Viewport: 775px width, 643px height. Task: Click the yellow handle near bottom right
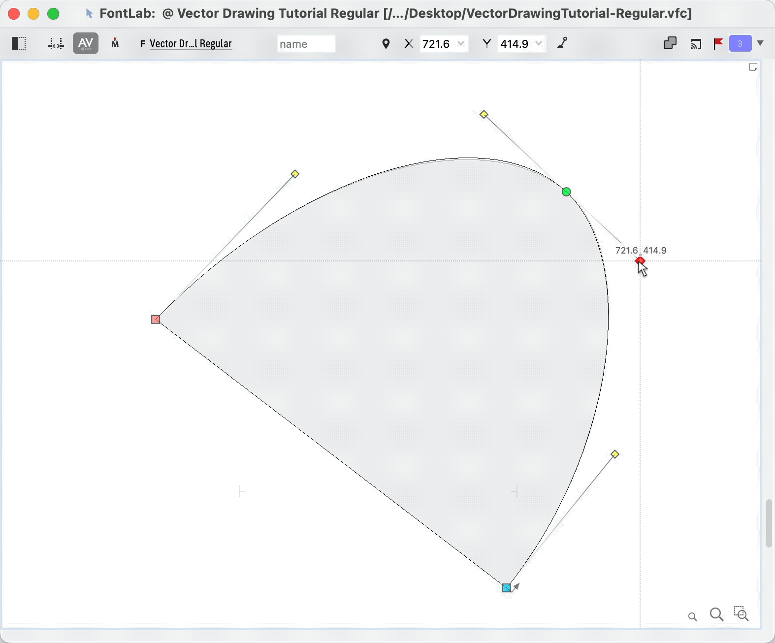[615, 454]
